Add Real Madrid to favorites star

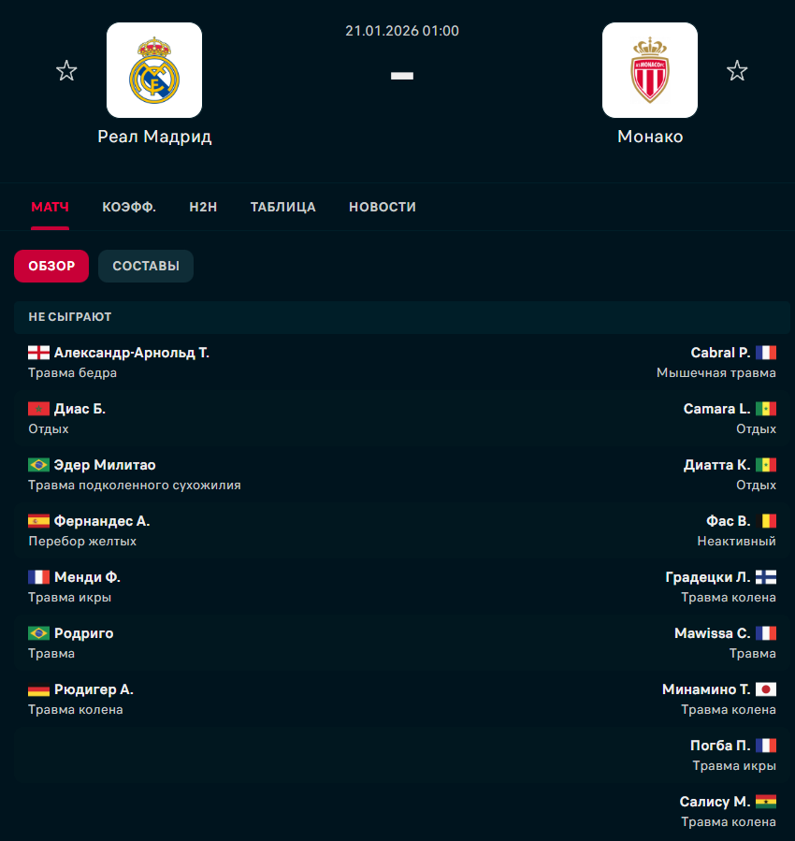pos(66,71)
